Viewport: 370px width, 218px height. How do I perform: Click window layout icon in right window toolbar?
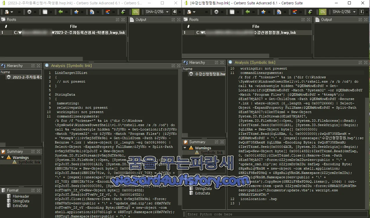(x=232, y=12)
